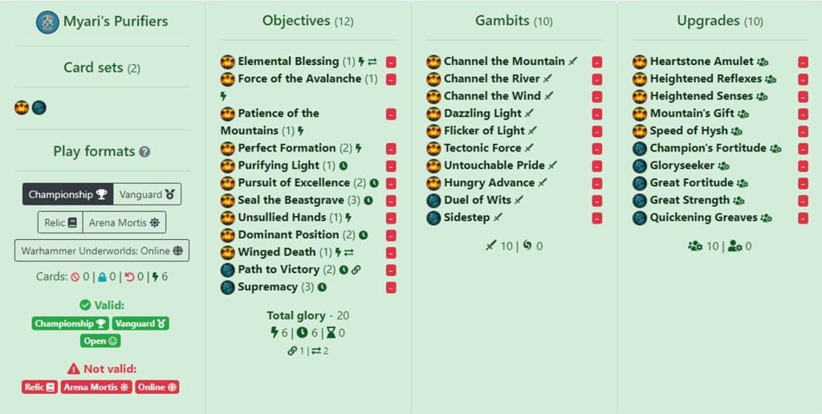Click the second card set icon
This screenshot has width=822, height=414.
(x=39, y=108)
